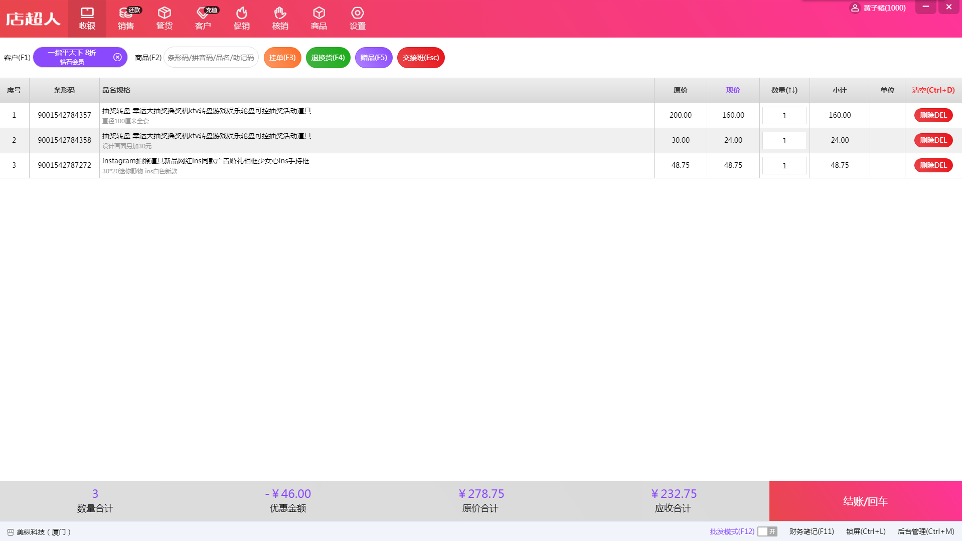Delete row 3 with 删除DEL
Screen dimensions: 962x541
933,165
